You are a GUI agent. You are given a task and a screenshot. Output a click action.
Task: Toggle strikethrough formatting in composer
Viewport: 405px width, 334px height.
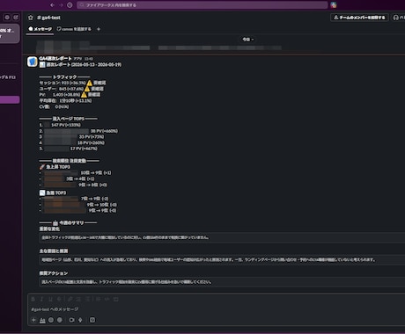[x=59, y=299]
